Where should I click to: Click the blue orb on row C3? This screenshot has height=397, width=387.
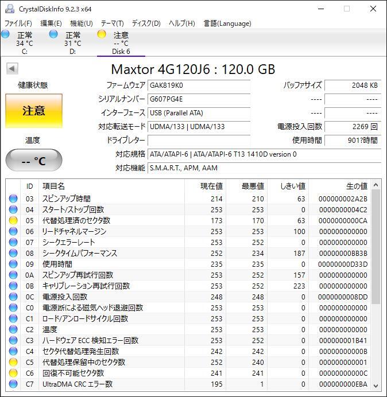pos(13,340)
